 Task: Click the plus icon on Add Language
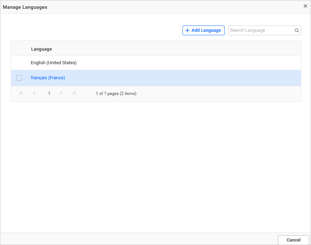(187, 30)
